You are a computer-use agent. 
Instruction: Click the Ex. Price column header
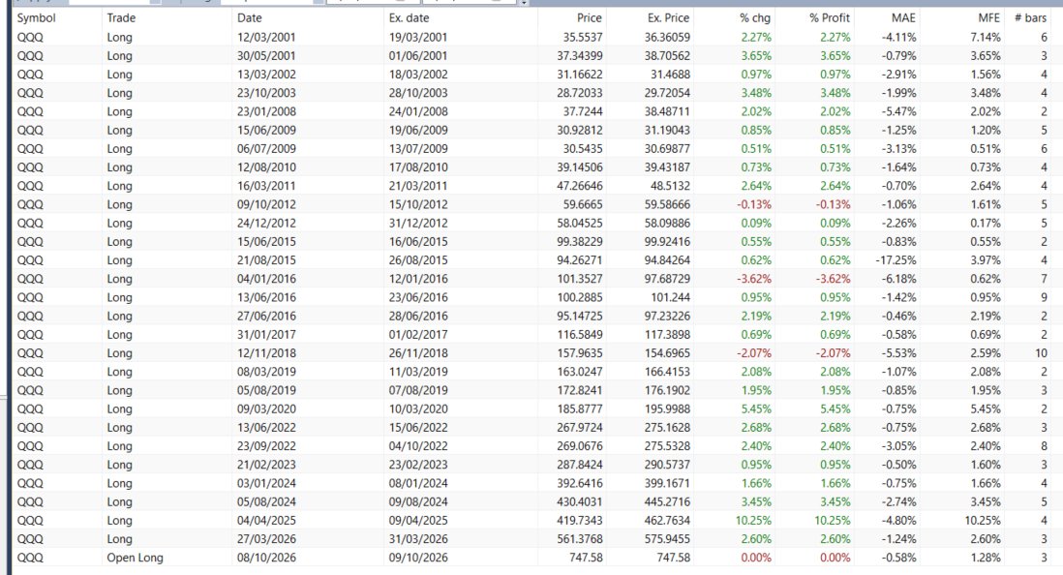click(668, 18)
